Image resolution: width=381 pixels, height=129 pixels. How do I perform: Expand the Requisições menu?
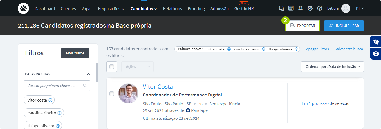point(111,9)
